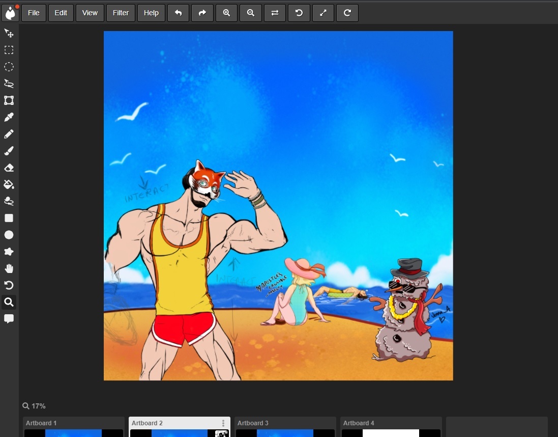This screenshot has height=437, width=558.
Task: Choose the Hand pan tool
Action: point(9,268)
